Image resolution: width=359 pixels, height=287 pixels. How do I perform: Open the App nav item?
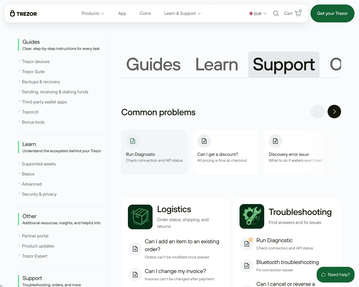[122, 13]
